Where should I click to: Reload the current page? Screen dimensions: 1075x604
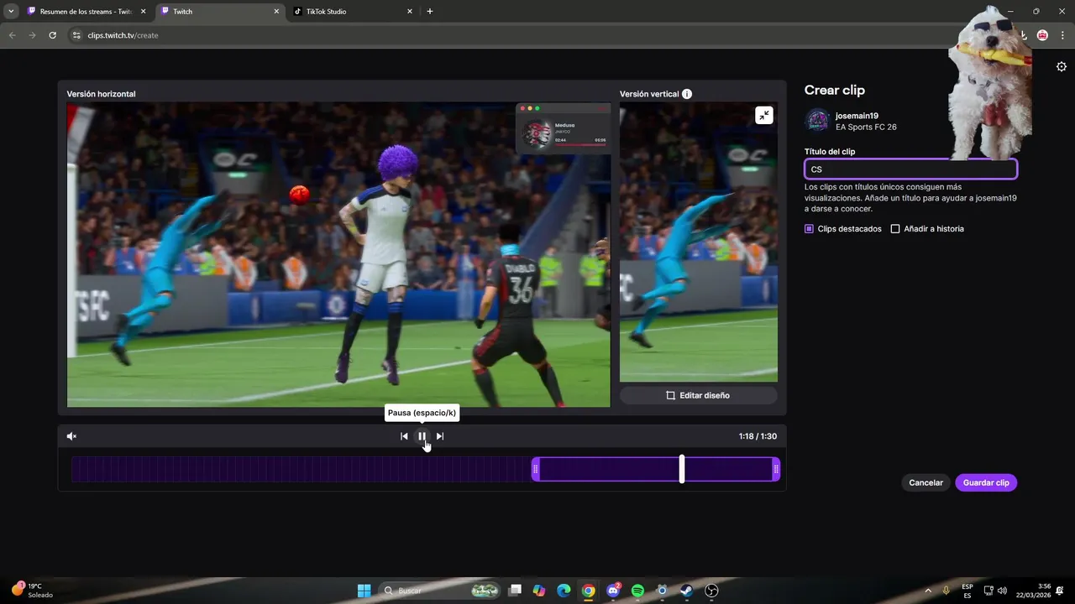52,35
